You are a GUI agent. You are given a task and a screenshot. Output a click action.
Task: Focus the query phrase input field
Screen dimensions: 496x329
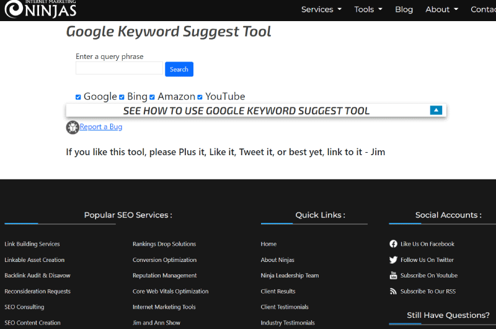point(119,68)
